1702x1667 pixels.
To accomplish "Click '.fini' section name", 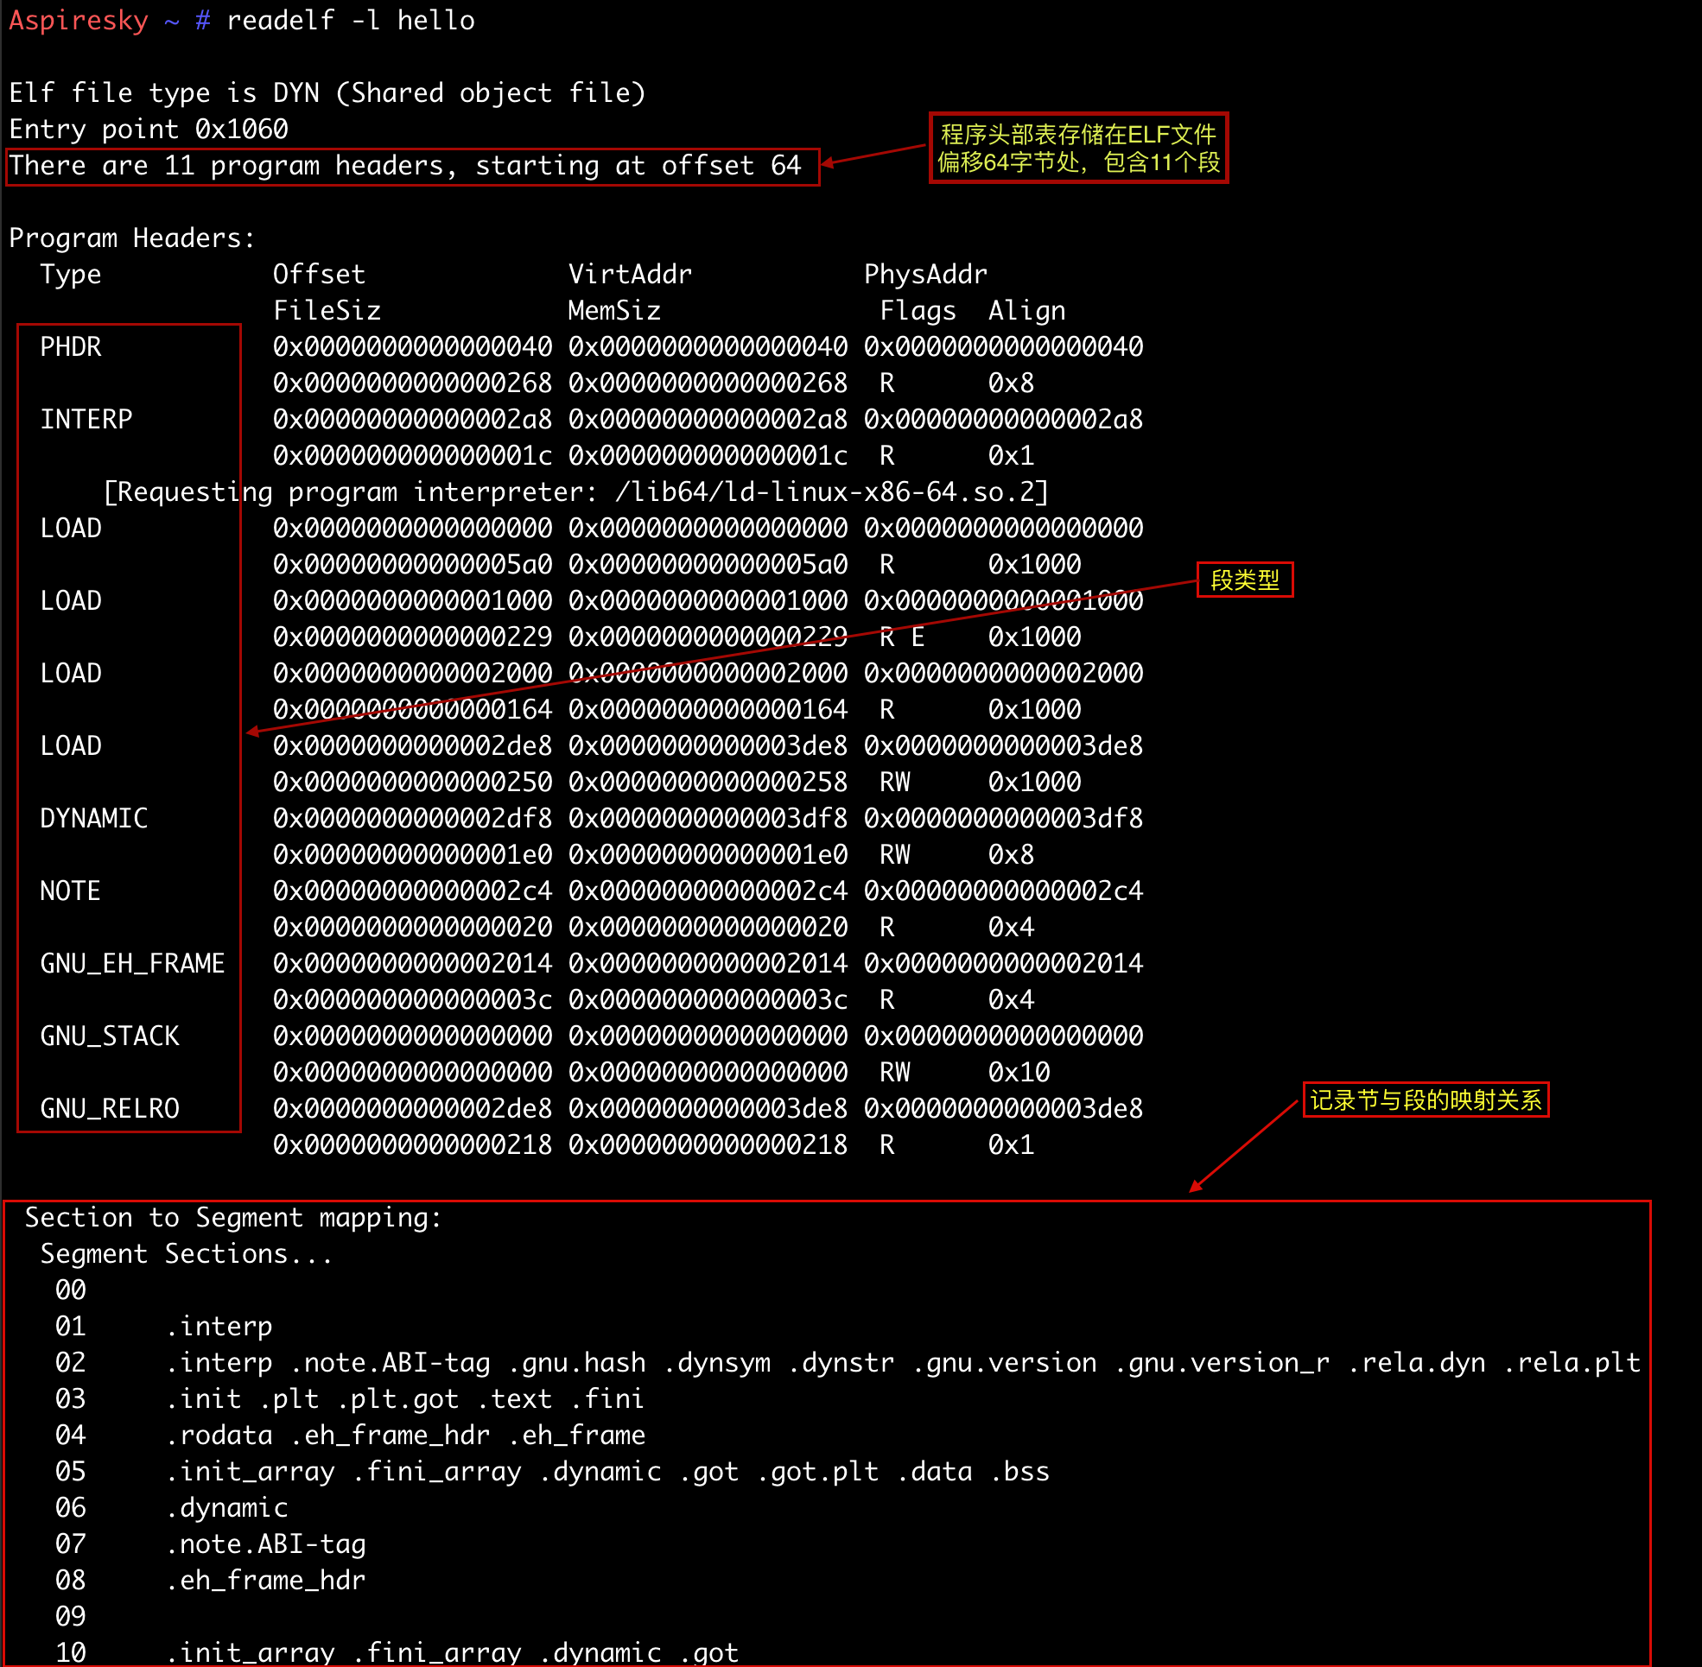I will (607, 1399).
